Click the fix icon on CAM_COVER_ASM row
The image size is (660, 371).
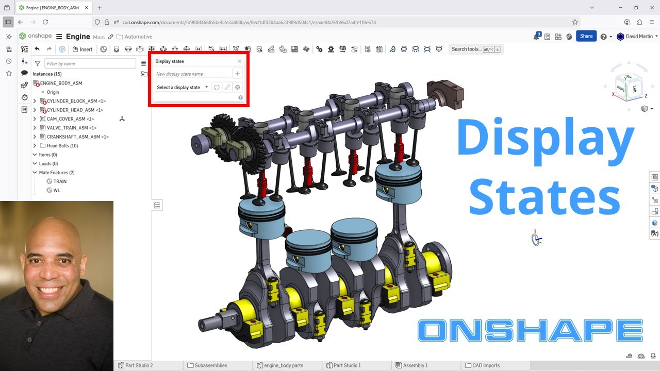click(x=122, y=119)
